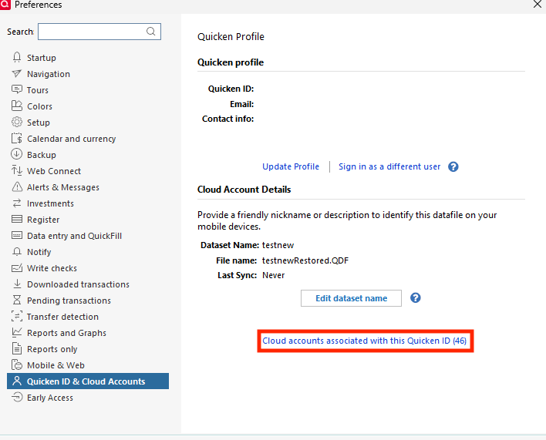The height and width of the screenshot is (440, 546).
Task: Open Transfer detection preferences
Action: point(62,317)
